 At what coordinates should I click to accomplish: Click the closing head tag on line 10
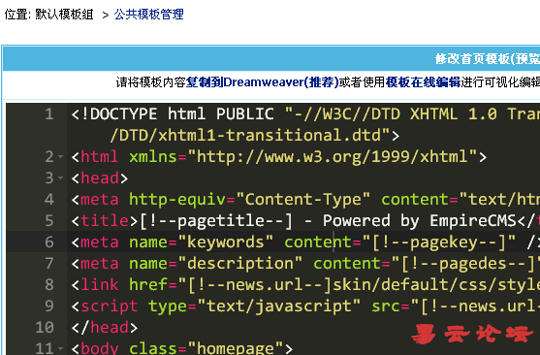[x=105, y=328]
